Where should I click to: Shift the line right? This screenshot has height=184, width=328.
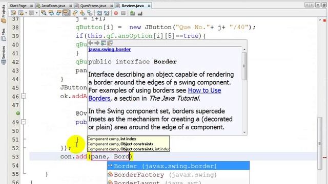pos(107,13)
